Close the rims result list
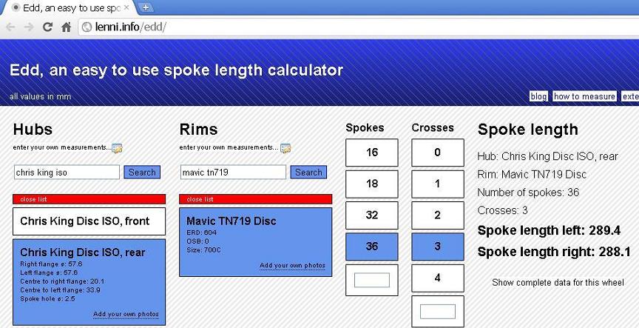The image size is (639, 328). pos(255,199)
